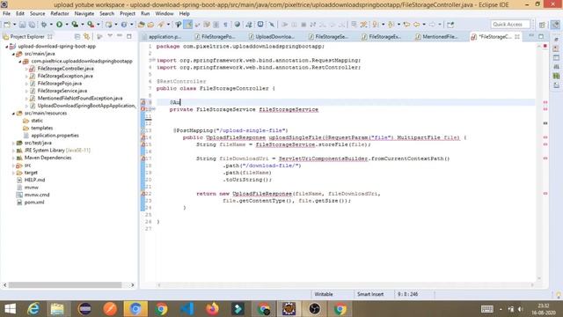The image size is (563, 317).
Task: Click the Open Task folder icon
Action: click(x=150, y=25)
